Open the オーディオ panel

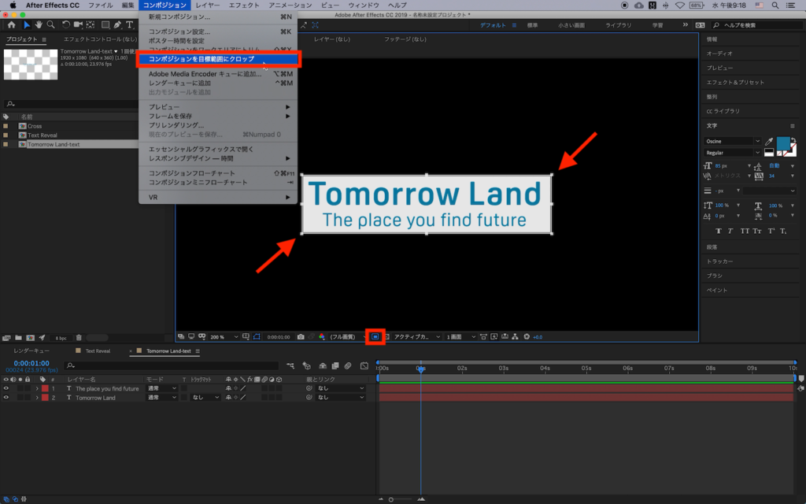(719, 54)
